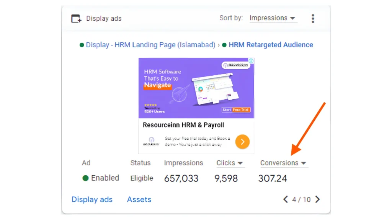Open the Assets link
The height and width of the screenshot is (220, 392).
(139, 199)
